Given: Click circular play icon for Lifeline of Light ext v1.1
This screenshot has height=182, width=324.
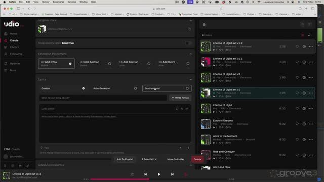Looking at the screenshot, I should click(x=304, y=62).
